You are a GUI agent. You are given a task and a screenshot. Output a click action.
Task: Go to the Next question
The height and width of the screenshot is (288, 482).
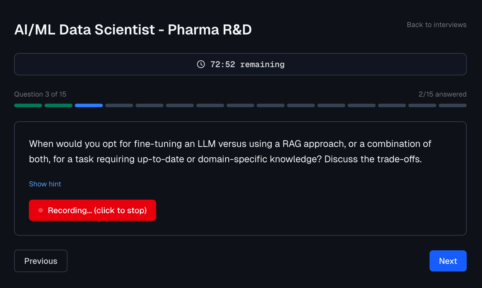coord(448,261)
